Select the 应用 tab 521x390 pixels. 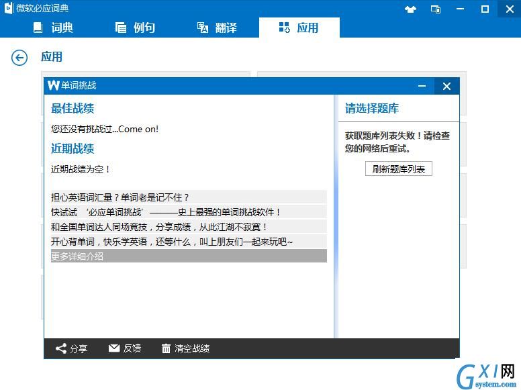click(x=299, y=28)
